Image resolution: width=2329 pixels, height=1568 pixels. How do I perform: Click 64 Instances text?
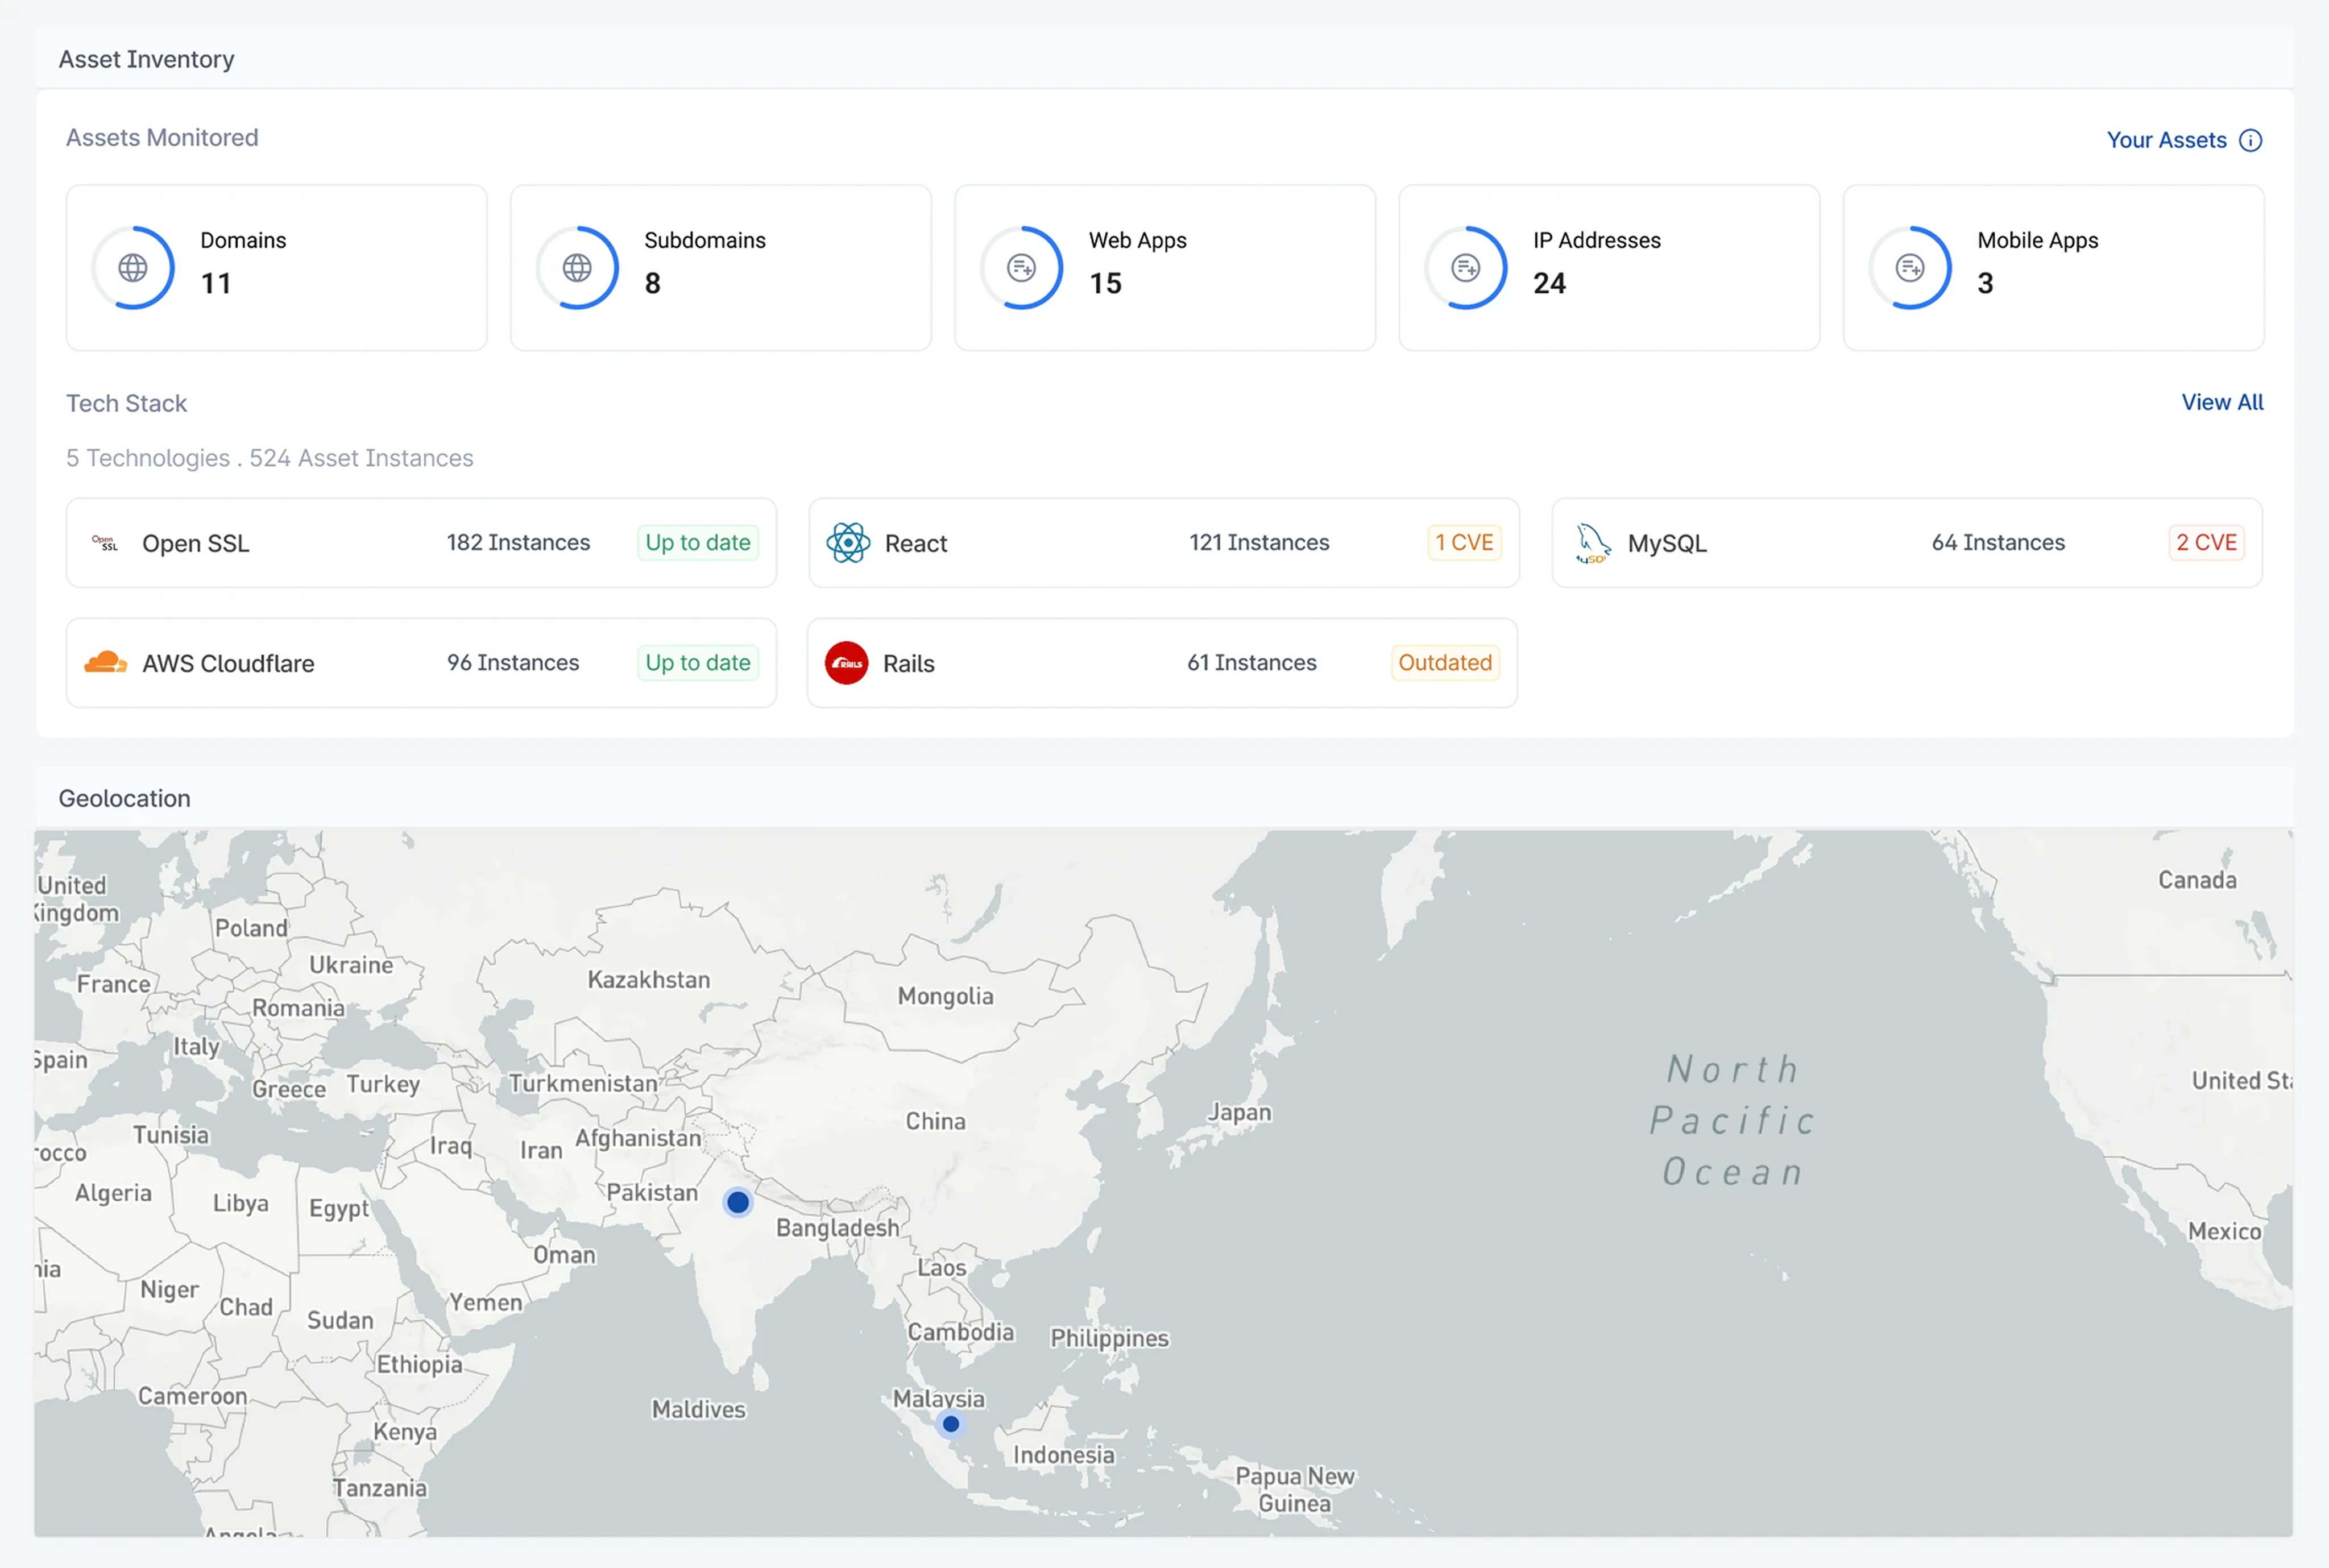1998,543
